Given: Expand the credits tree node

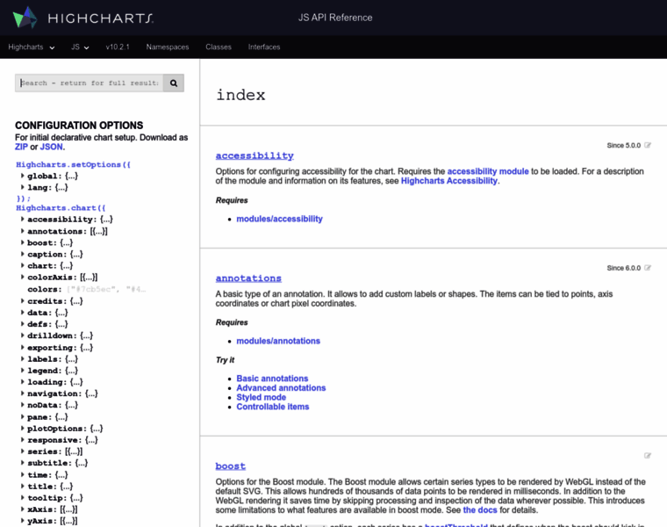Looking at the screenshot, I should [23, 300].
